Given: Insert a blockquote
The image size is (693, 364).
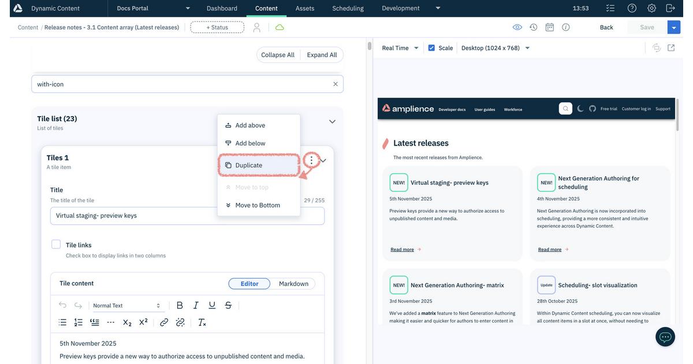Looking at the screenshot, I should click(95, 322).
